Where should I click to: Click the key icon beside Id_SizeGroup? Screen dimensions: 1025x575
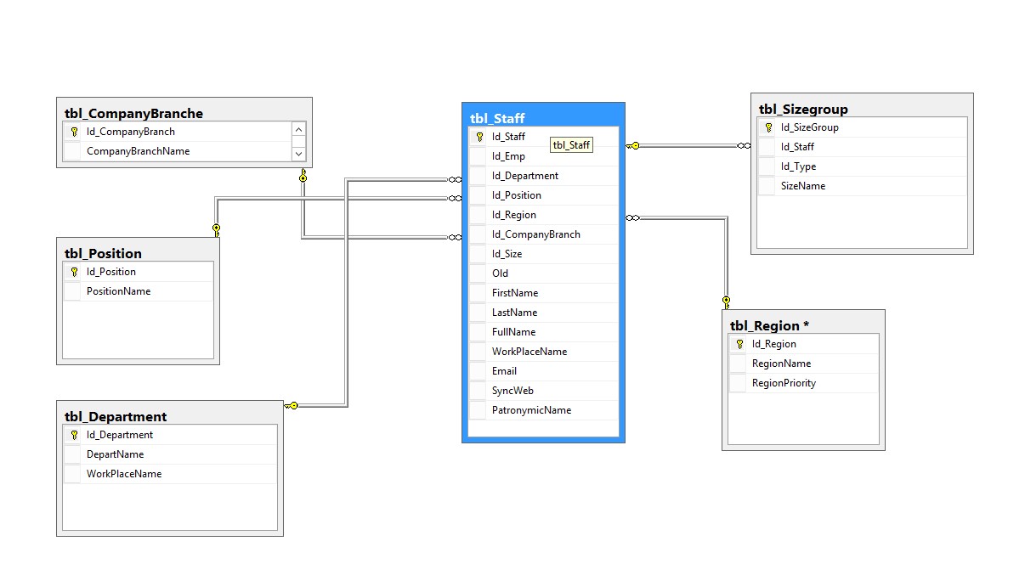tap(768, 127)
